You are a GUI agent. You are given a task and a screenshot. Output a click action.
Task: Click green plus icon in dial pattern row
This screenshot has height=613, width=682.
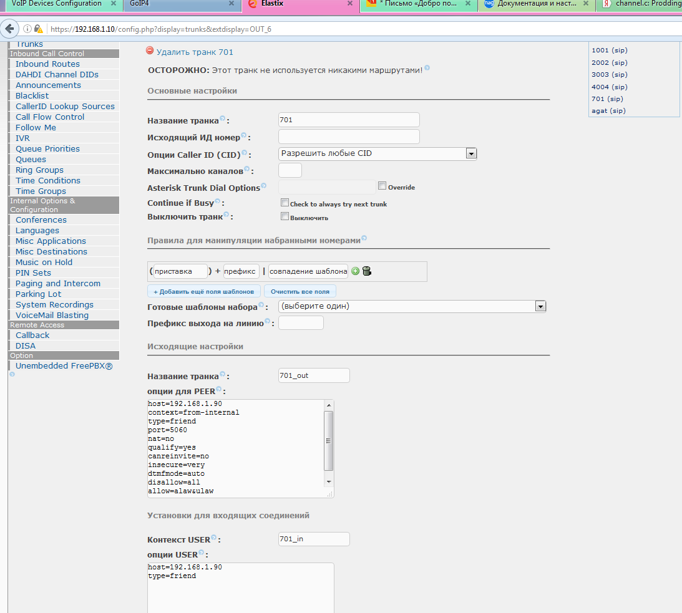point(355,271)
